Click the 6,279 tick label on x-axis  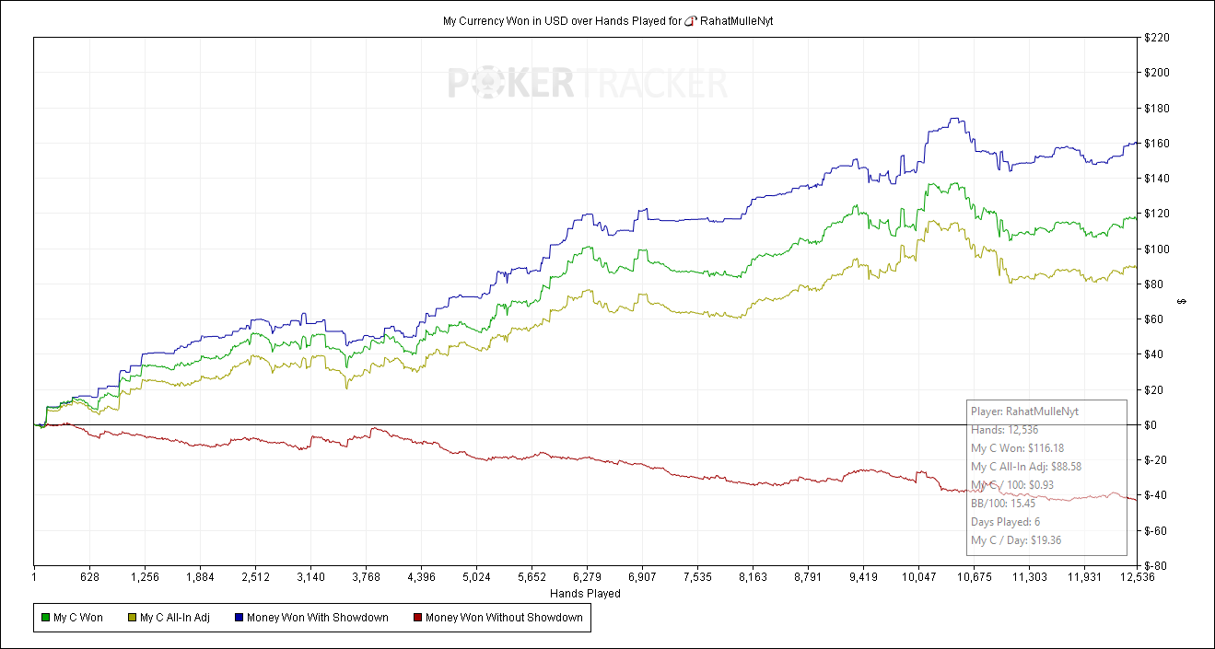point(587,577)
